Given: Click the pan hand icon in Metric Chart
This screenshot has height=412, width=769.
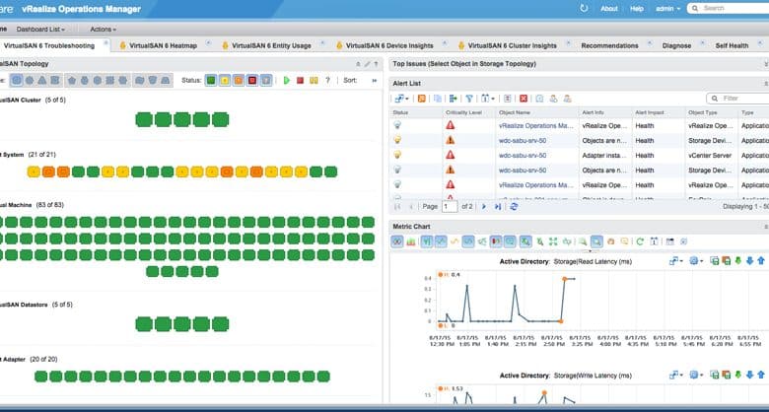Looking at the screenshot, I should click(x=611, y=241).
